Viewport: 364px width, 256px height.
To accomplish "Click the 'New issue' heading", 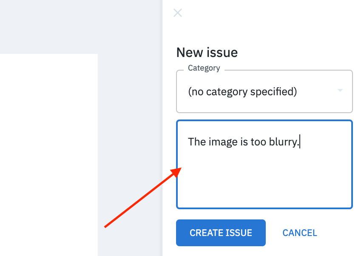I will (207, 52).
